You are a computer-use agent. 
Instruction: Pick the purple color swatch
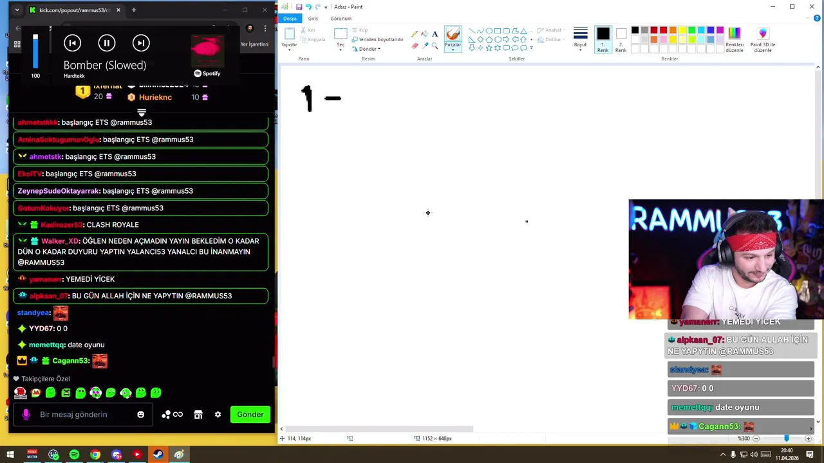tap(720, 30)
